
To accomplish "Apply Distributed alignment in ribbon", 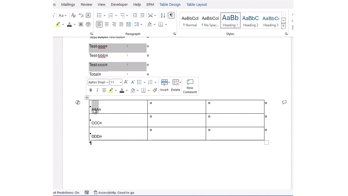I will [129, 24].
